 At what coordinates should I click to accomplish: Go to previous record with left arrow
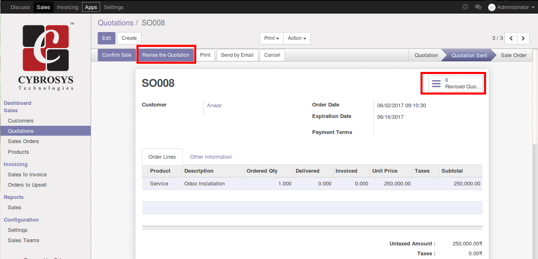pos(511,38)
